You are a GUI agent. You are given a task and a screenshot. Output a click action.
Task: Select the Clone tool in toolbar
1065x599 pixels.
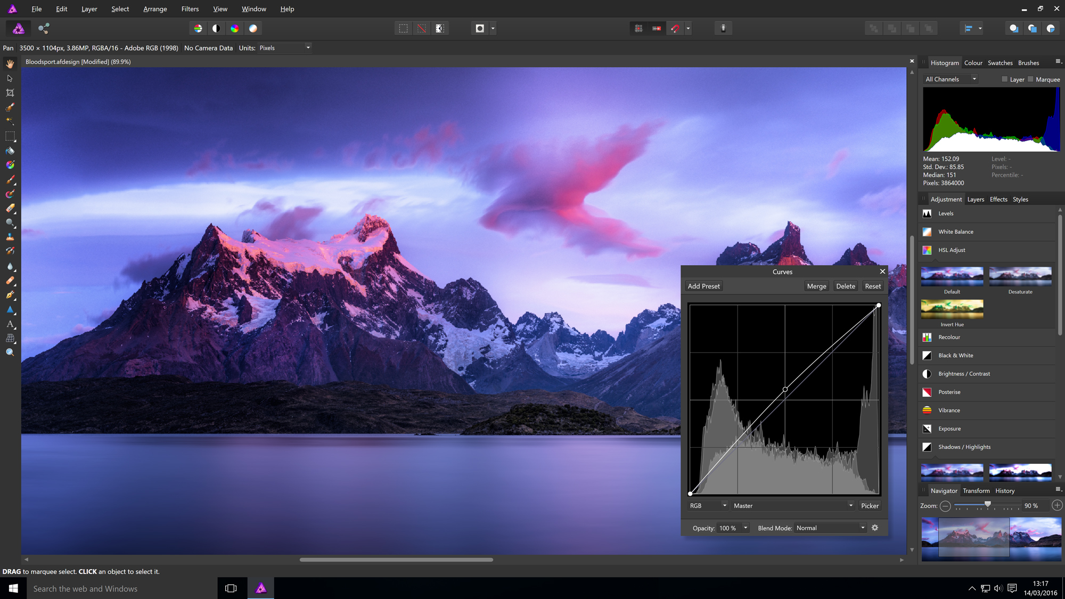tap(10, 237)
